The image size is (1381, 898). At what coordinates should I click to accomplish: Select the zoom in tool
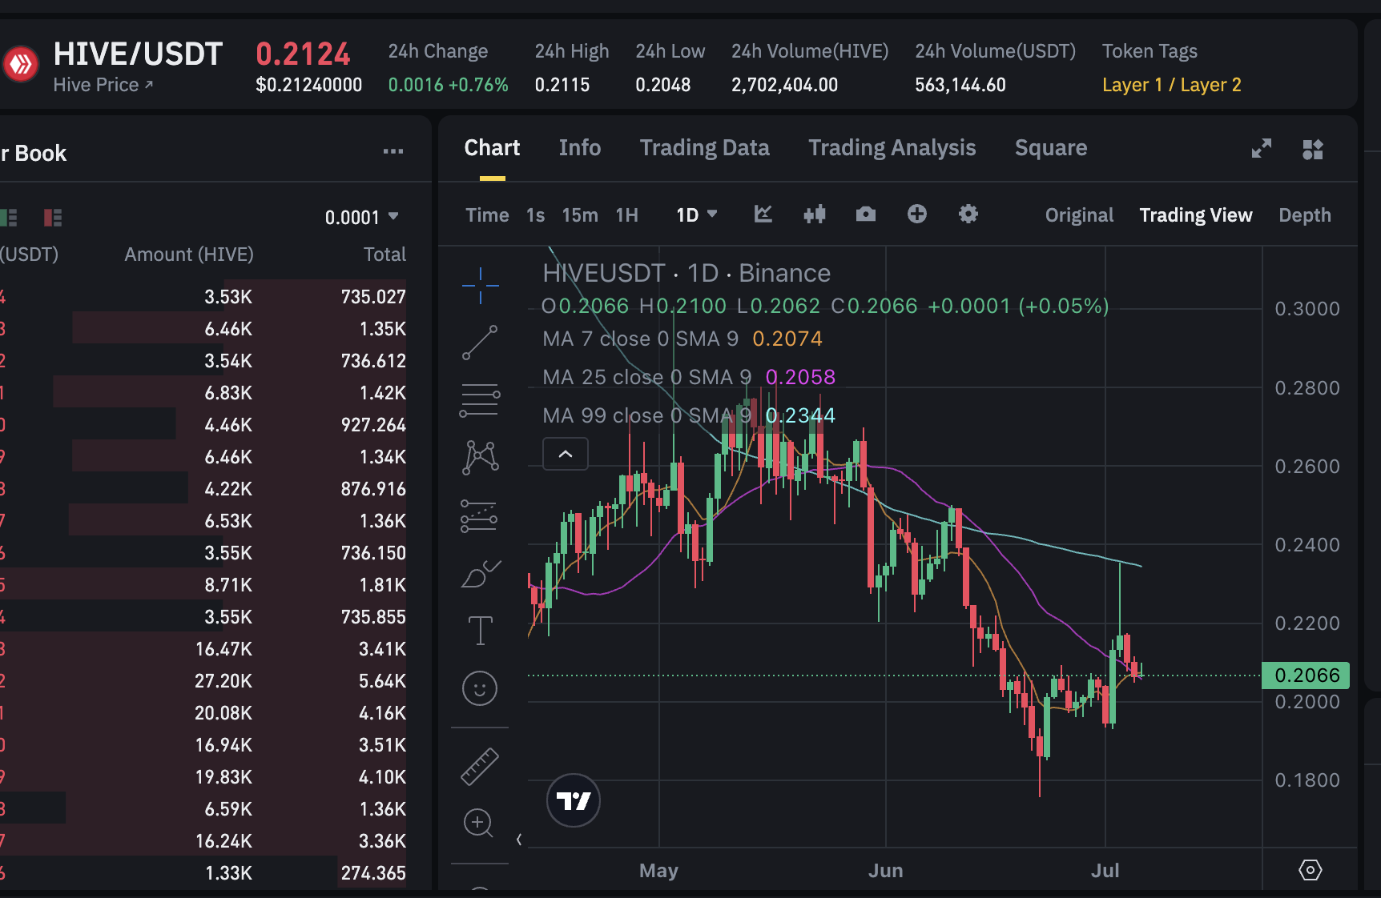coord(478,823)
